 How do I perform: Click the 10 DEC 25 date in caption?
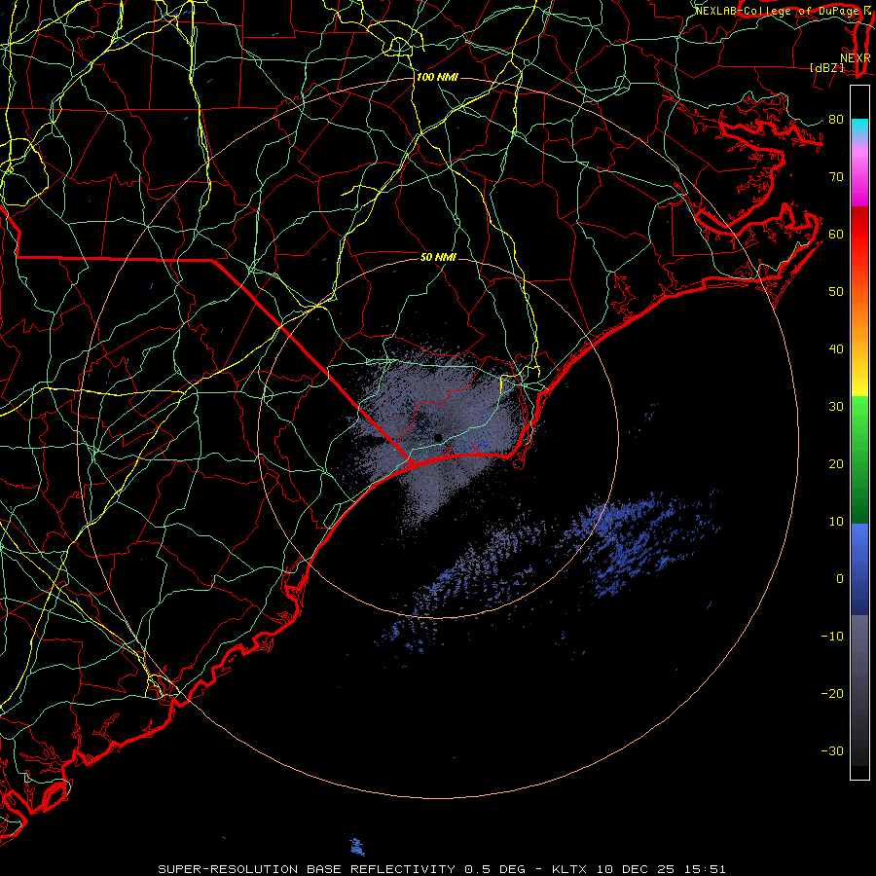[637, 869]
